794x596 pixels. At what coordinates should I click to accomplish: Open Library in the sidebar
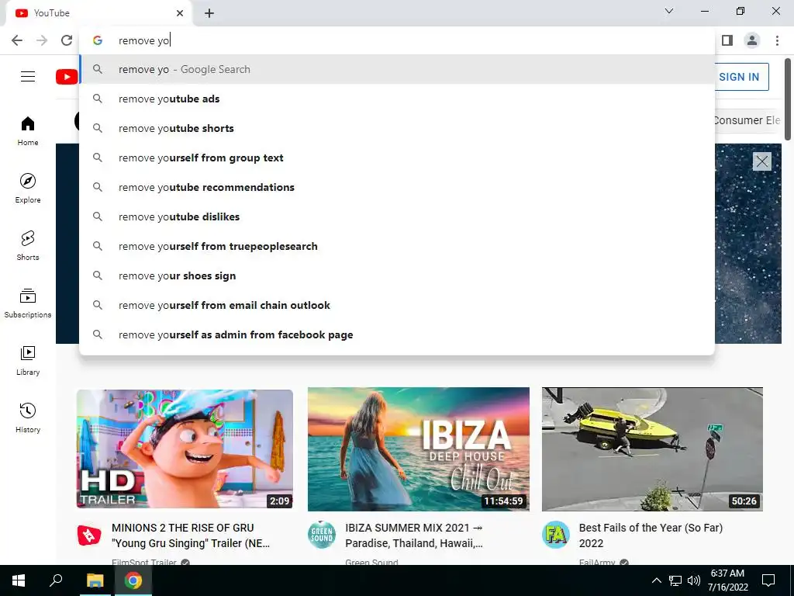tap(28, 360)
